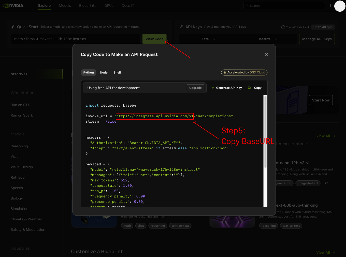Click the user avatar circle
The height and width of the screenshot is (257, 346).
(340, 6)
